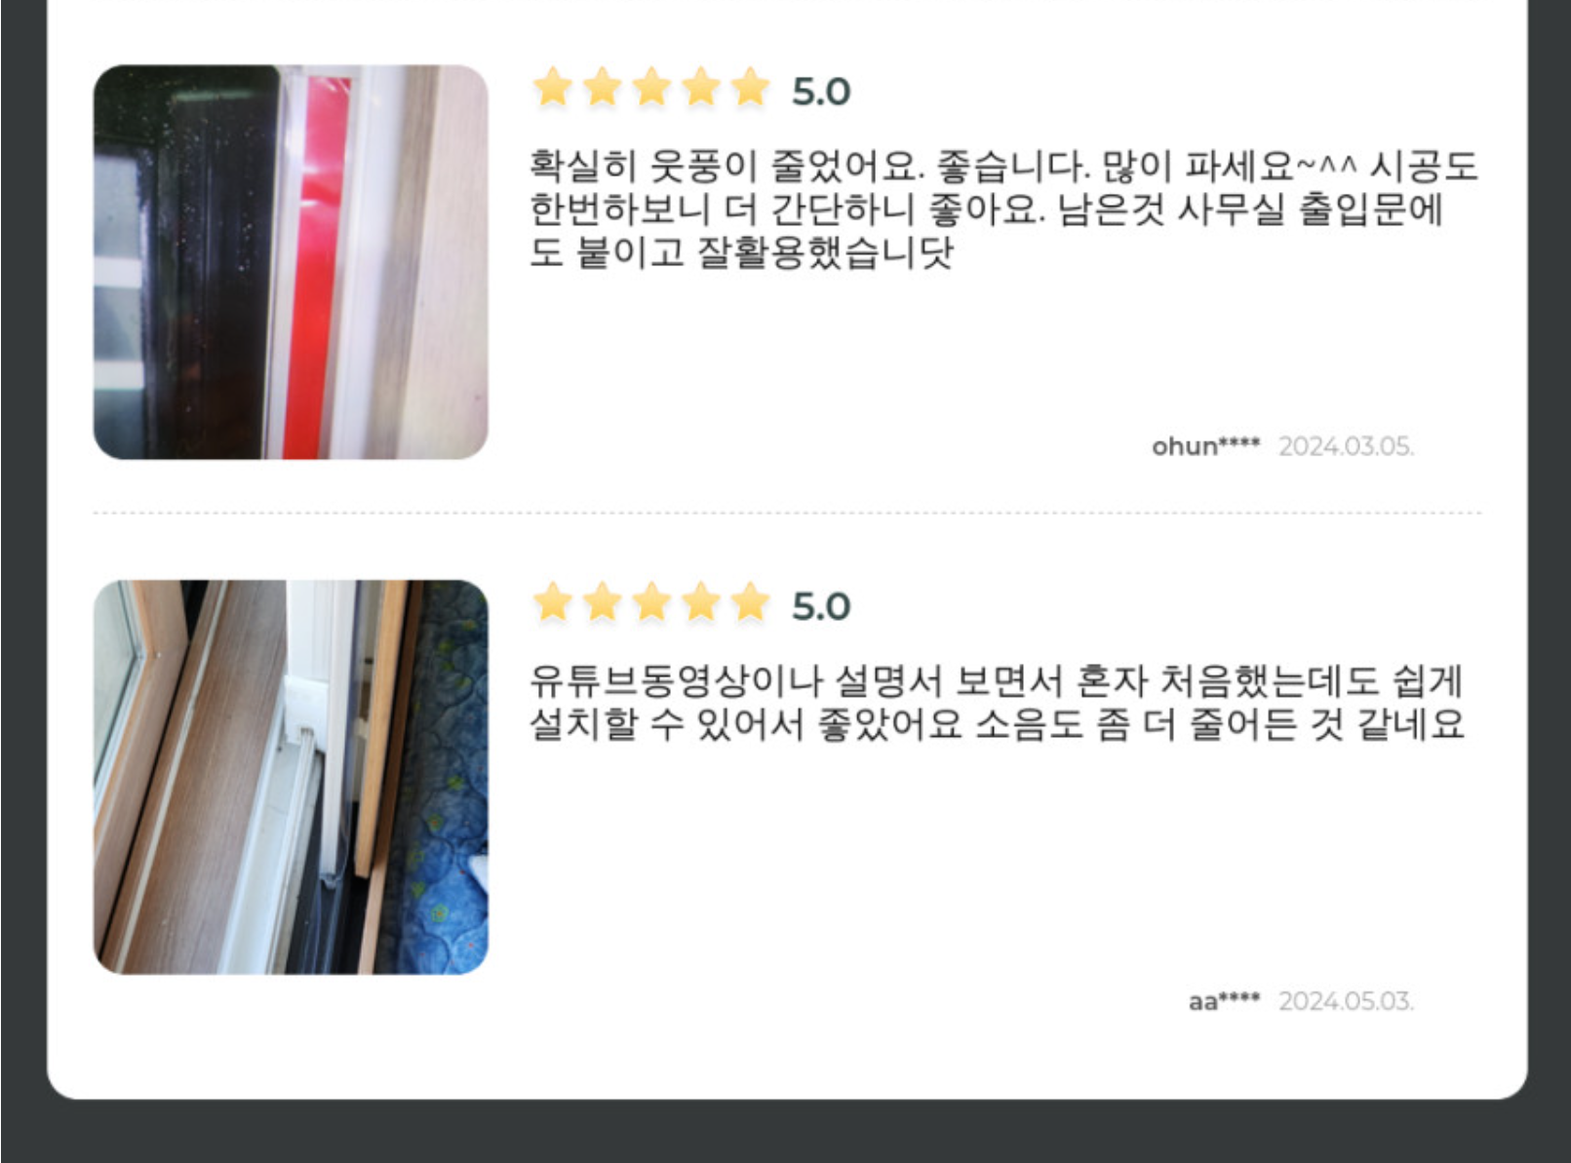Open reviewer aa**** profile name
The image size is (1571, 1163).
[1225, 1001]
